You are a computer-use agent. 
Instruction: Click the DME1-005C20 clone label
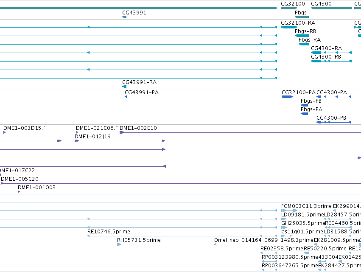[20, 179]
